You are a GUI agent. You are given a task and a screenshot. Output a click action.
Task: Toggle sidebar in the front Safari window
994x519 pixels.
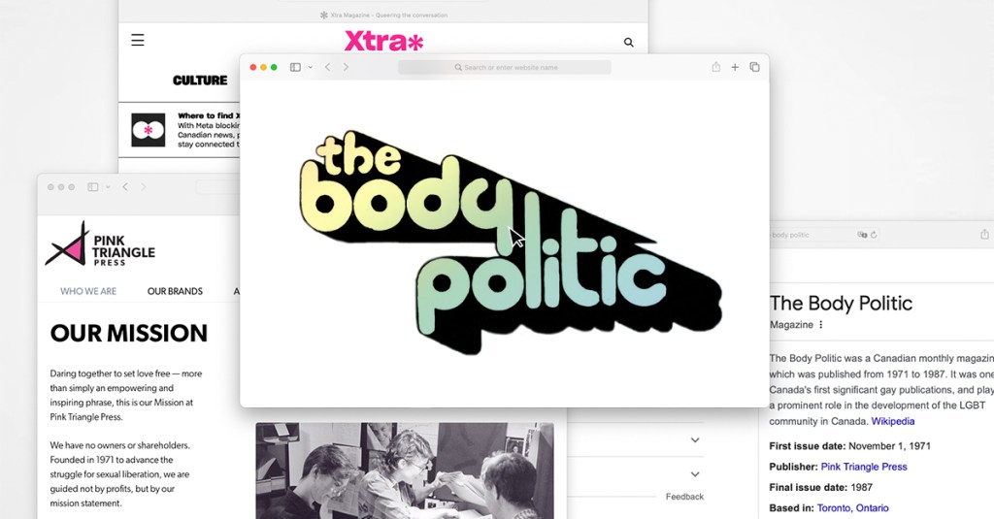[295, 67]
